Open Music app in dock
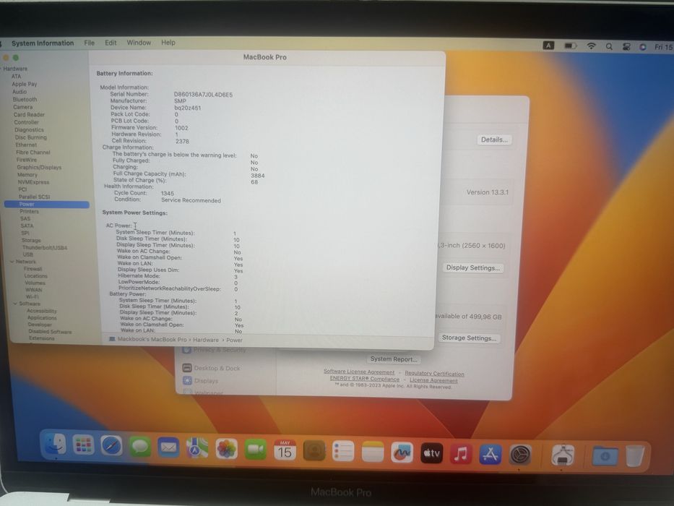 tap(461, 454)
